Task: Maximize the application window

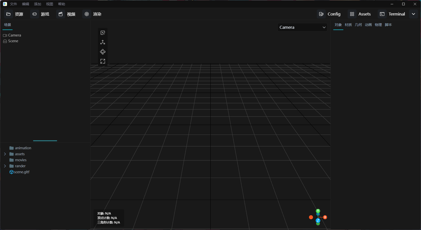Action: (x=403, y=4)
